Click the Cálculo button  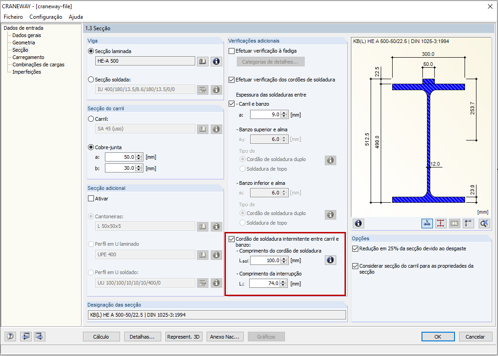[x=101, y=337]
